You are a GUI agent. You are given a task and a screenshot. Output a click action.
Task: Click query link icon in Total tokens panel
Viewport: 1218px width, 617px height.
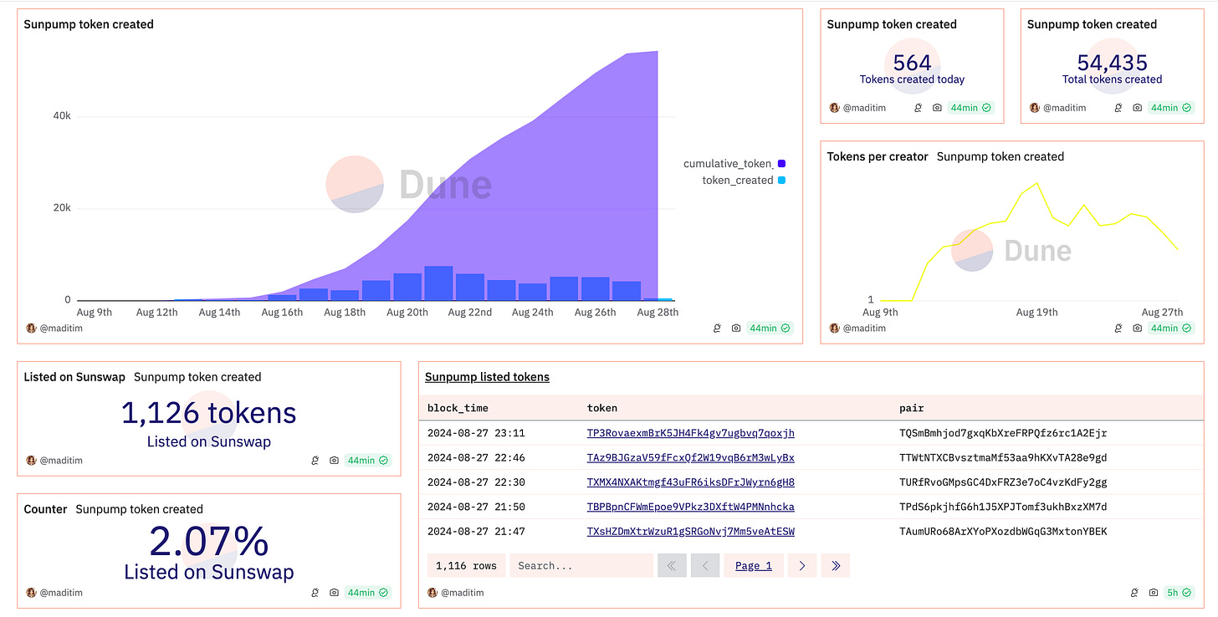click(1118, 108)
